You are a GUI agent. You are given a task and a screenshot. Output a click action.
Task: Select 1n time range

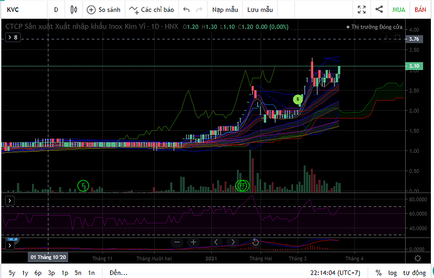click(x=91, y=273)
